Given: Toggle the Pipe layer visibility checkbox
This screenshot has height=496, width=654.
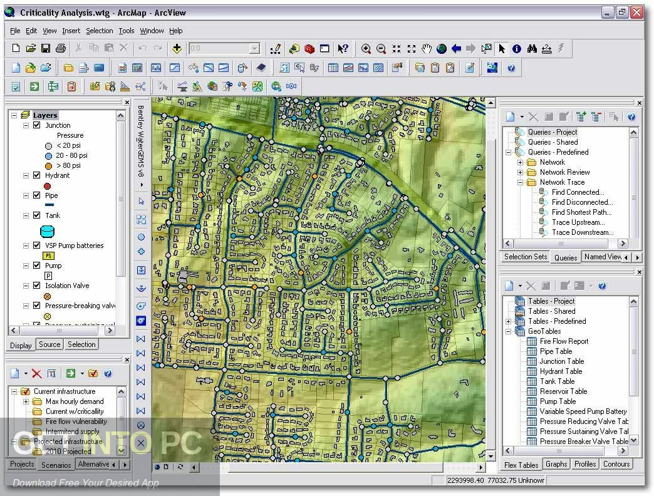Looking at the screenshot, I should (x=37, y=195).
